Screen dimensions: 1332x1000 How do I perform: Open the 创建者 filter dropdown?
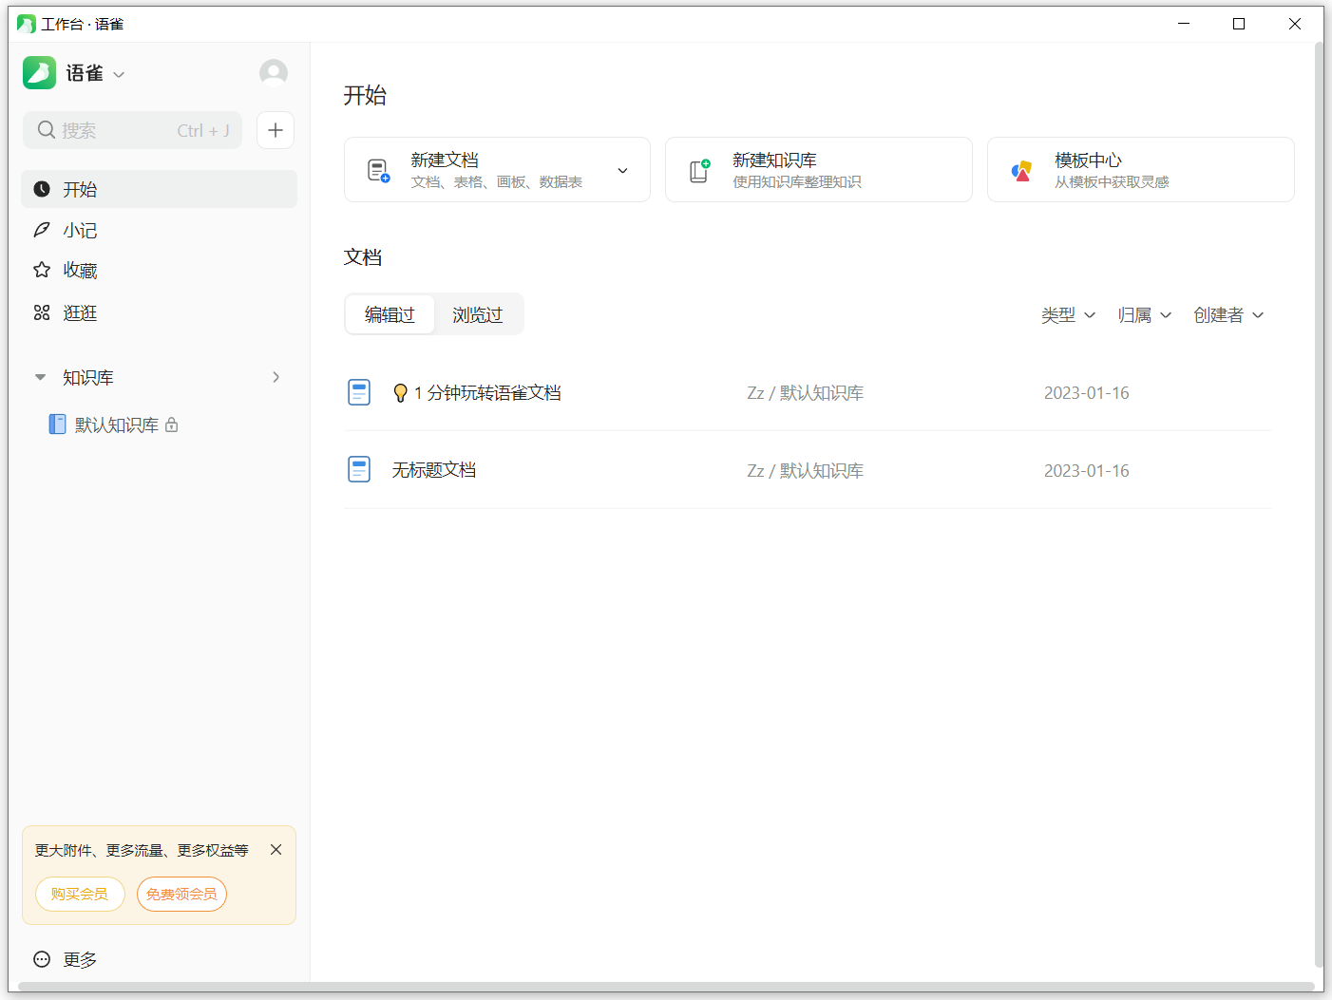1228,315
